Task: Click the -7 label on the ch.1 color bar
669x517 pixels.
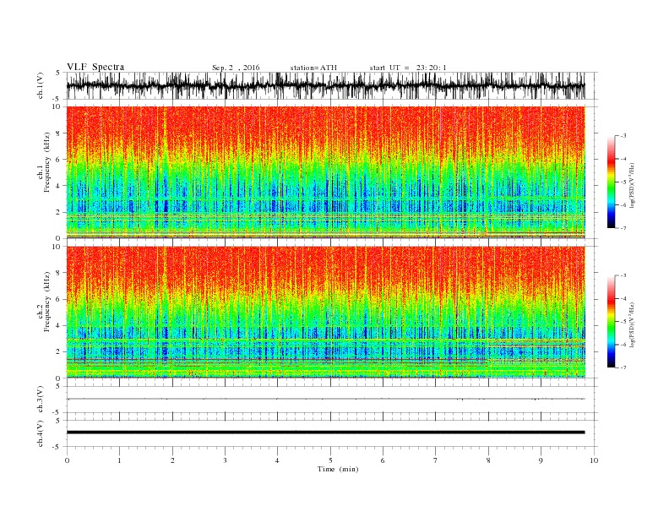Action: [623, 228]
